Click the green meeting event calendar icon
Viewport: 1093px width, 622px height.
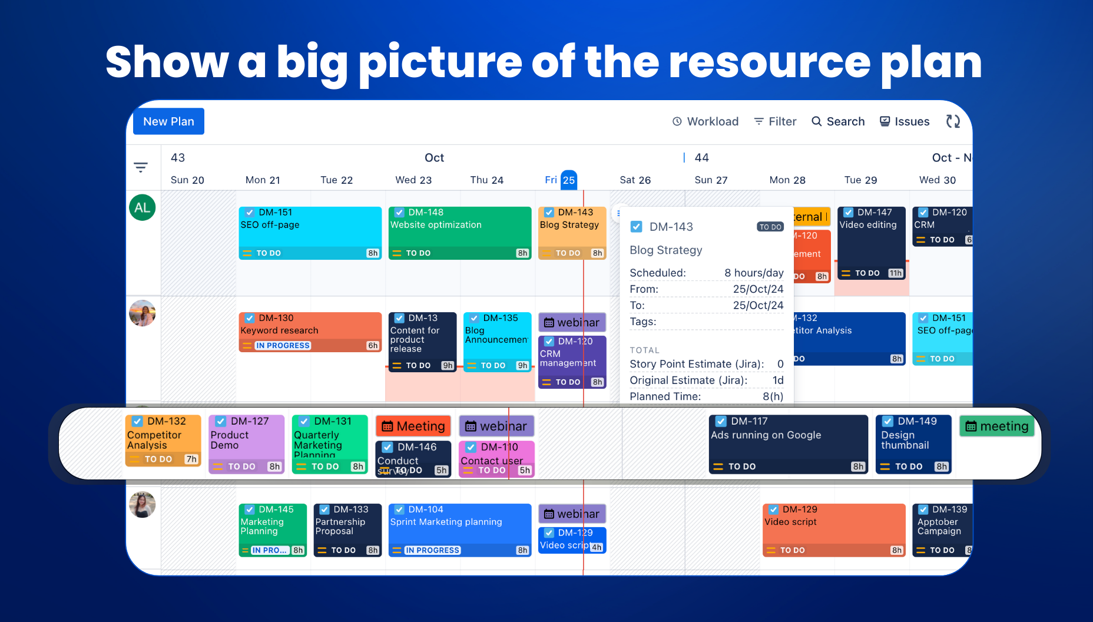pos(971,426)
